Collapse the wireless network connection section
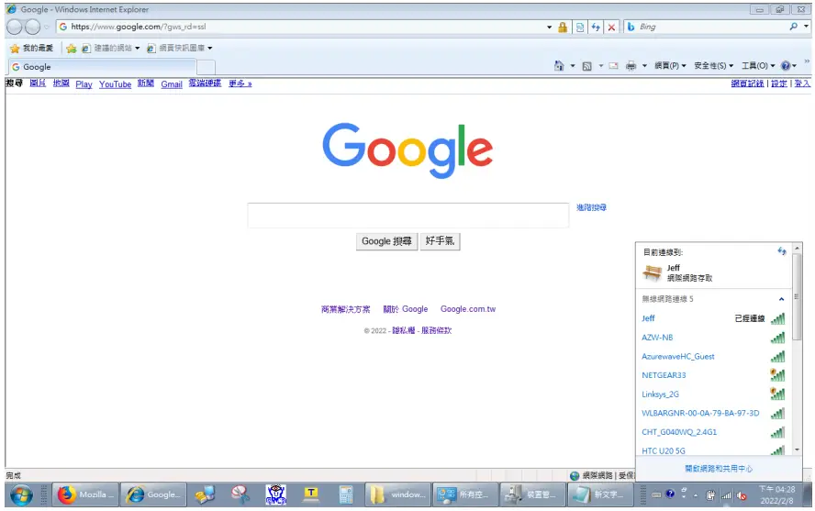The image size is (815, 511). click(781, 299)
